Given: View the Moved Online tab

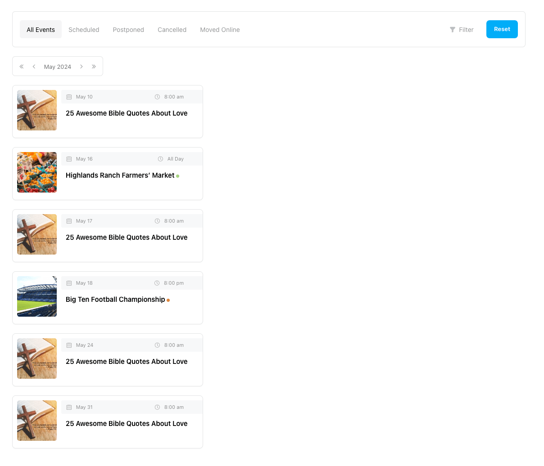Looking at the screenshot, I should click(220, 30).
